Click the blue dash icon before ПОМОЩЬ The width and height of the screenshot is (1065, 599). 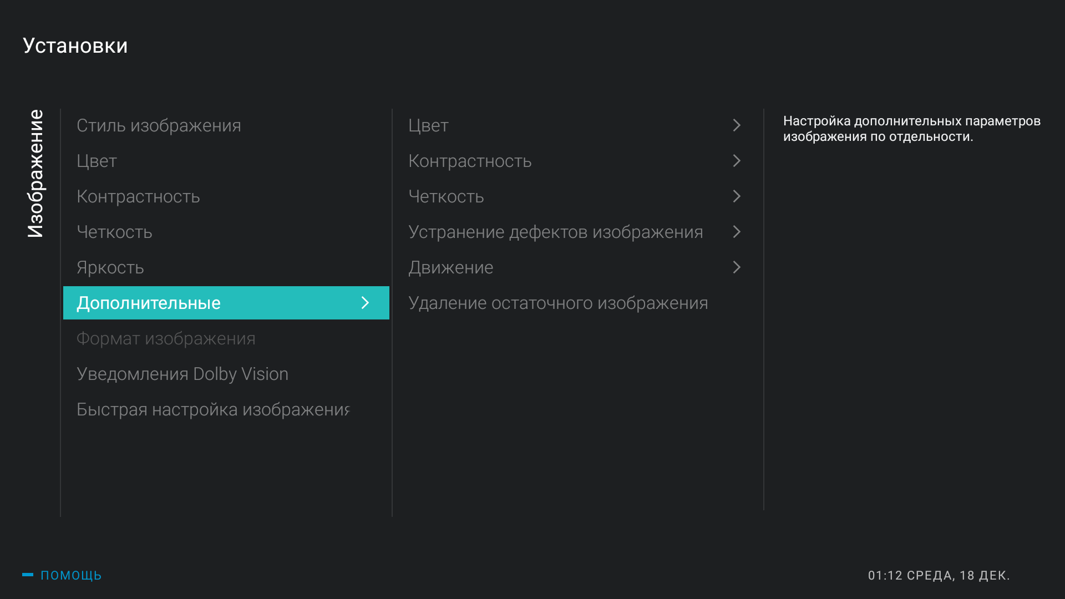tap(28, 575)
